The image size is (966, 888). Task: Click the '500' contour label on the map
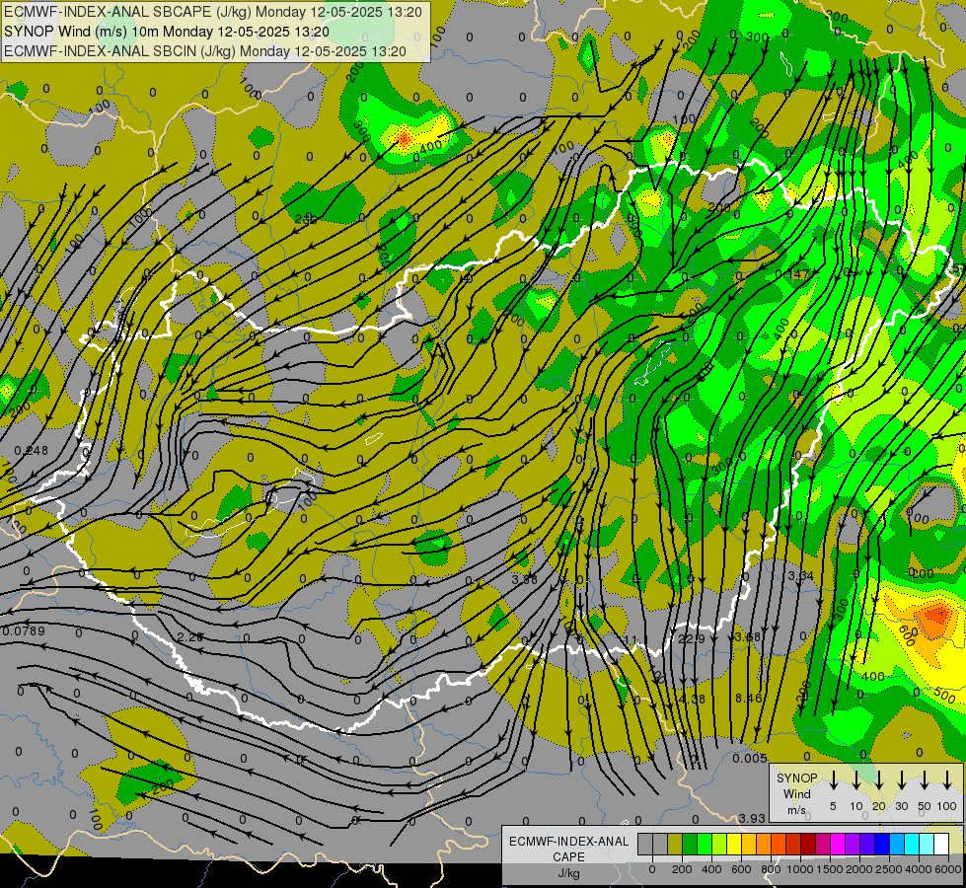pos(944,695)
